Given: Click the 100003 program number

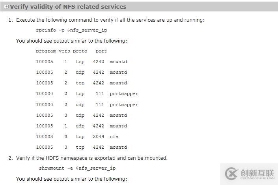Looking at the screenshot, I should [x=45, y=136].
